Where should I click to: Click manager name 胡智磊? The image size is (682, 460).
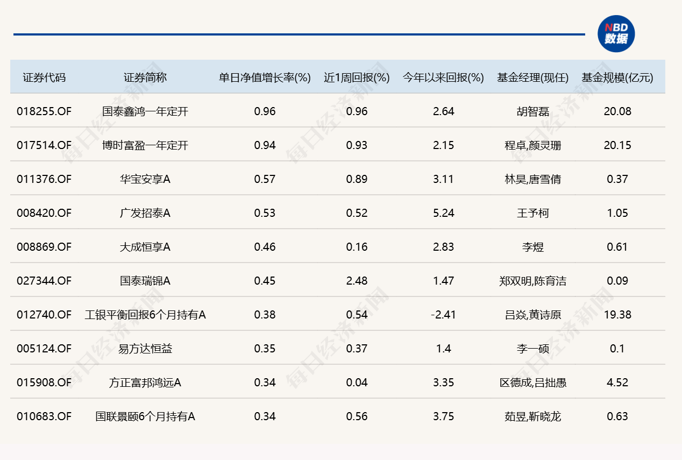[532, 111]
